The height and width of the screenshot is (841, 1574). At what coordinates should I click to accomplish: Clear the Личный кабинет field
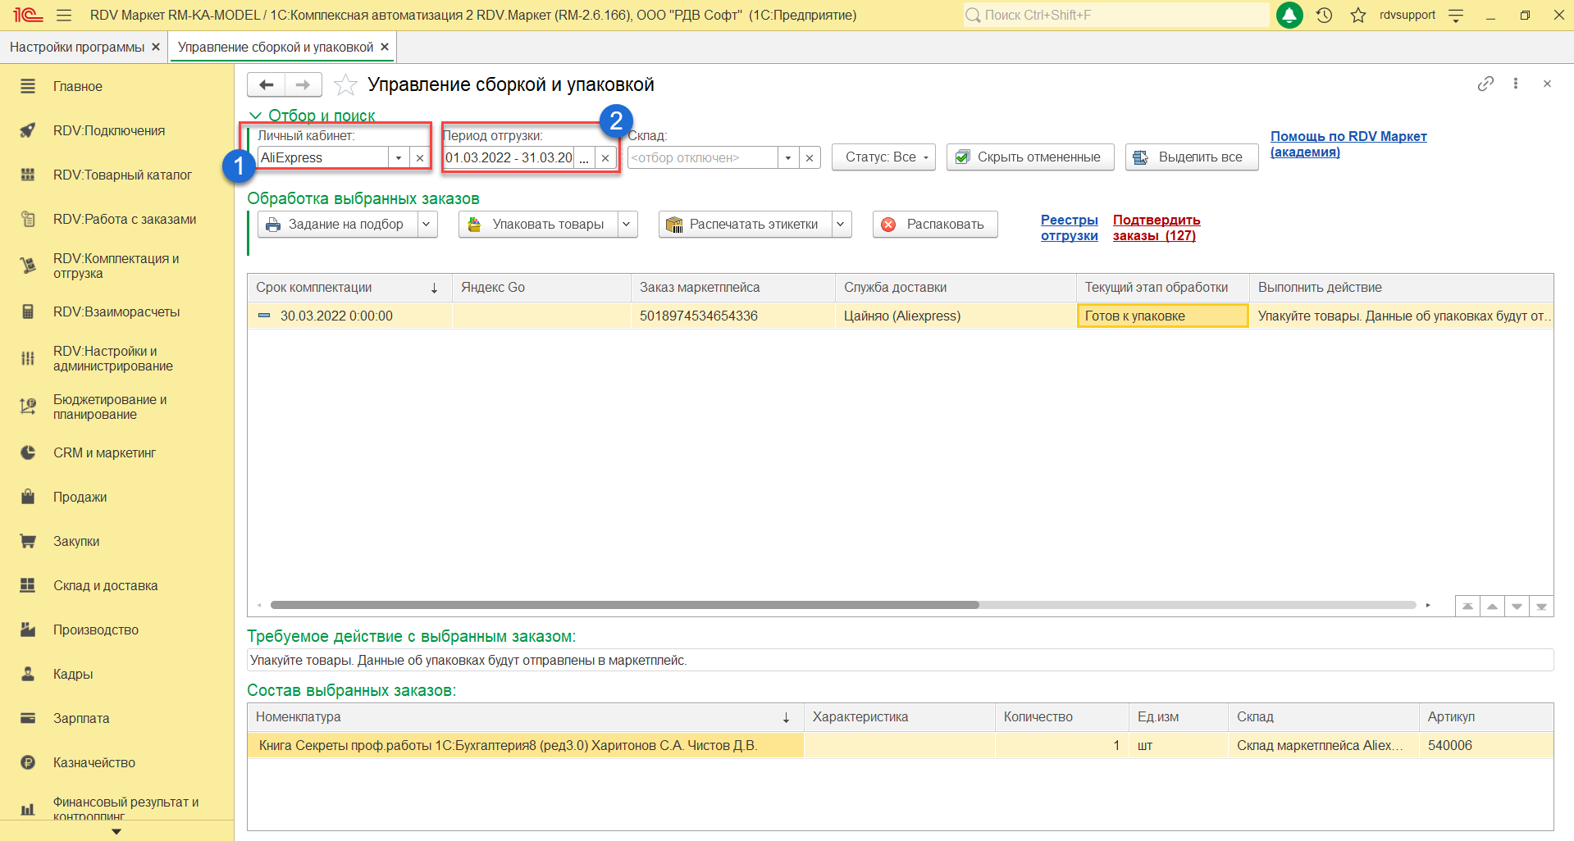[420, 157]
